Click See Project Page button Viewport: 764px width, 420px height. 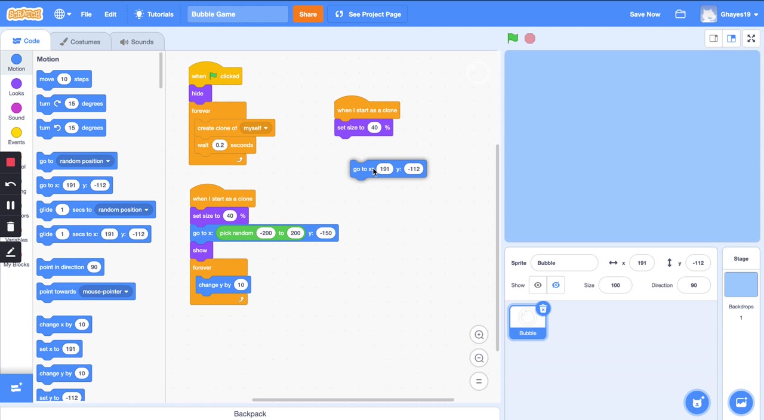coord(368,14)
